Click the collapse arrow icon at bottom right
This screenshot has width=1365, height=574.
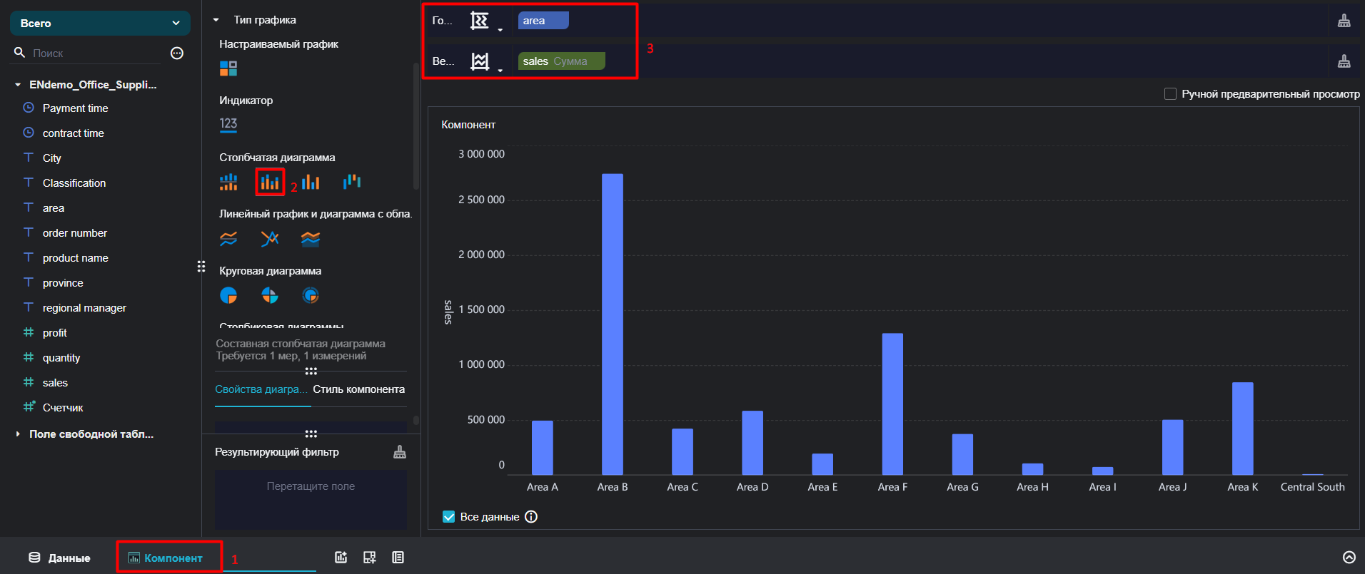[x=1349, y=558]
